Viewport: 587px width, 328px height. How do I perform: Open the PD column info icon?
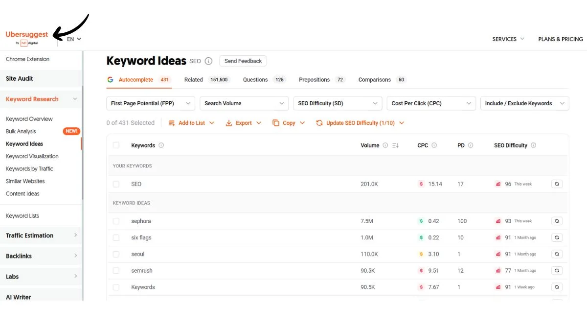pos(471,145)
